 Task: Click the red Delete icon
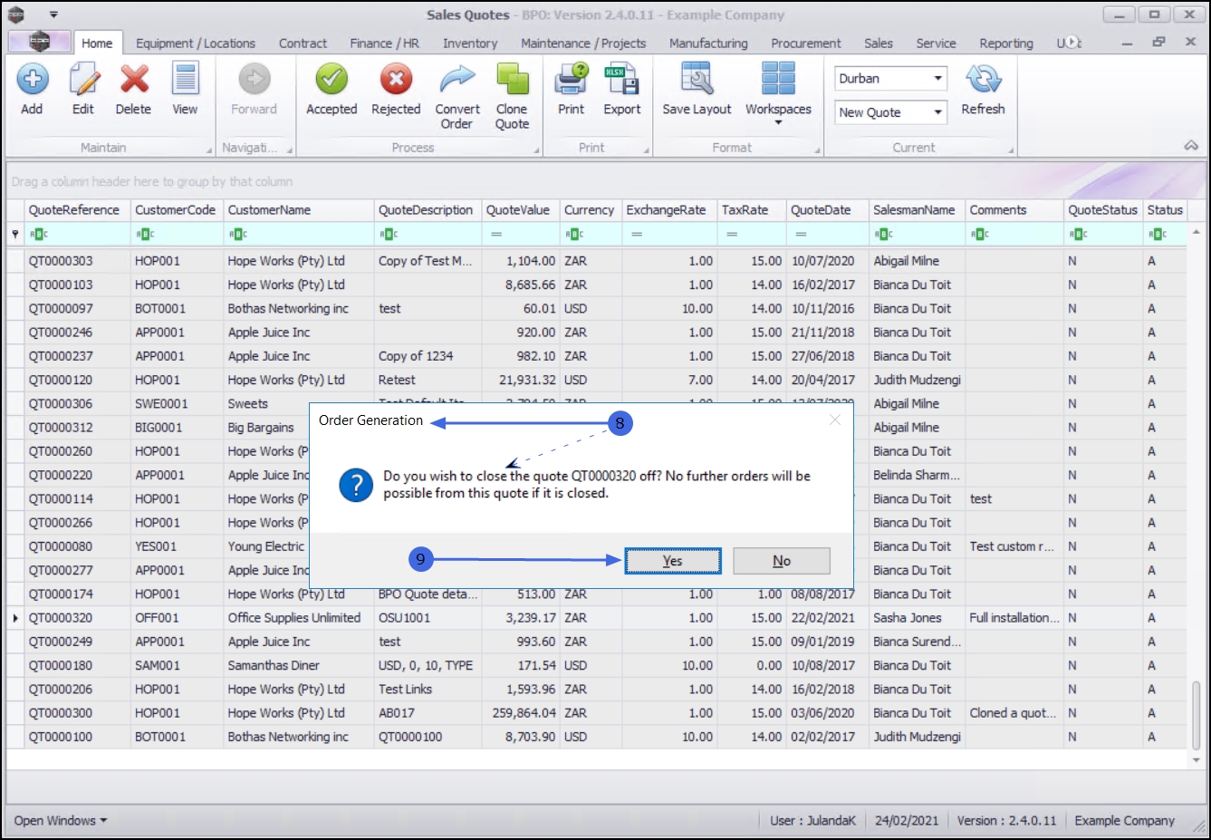[134, 81]
